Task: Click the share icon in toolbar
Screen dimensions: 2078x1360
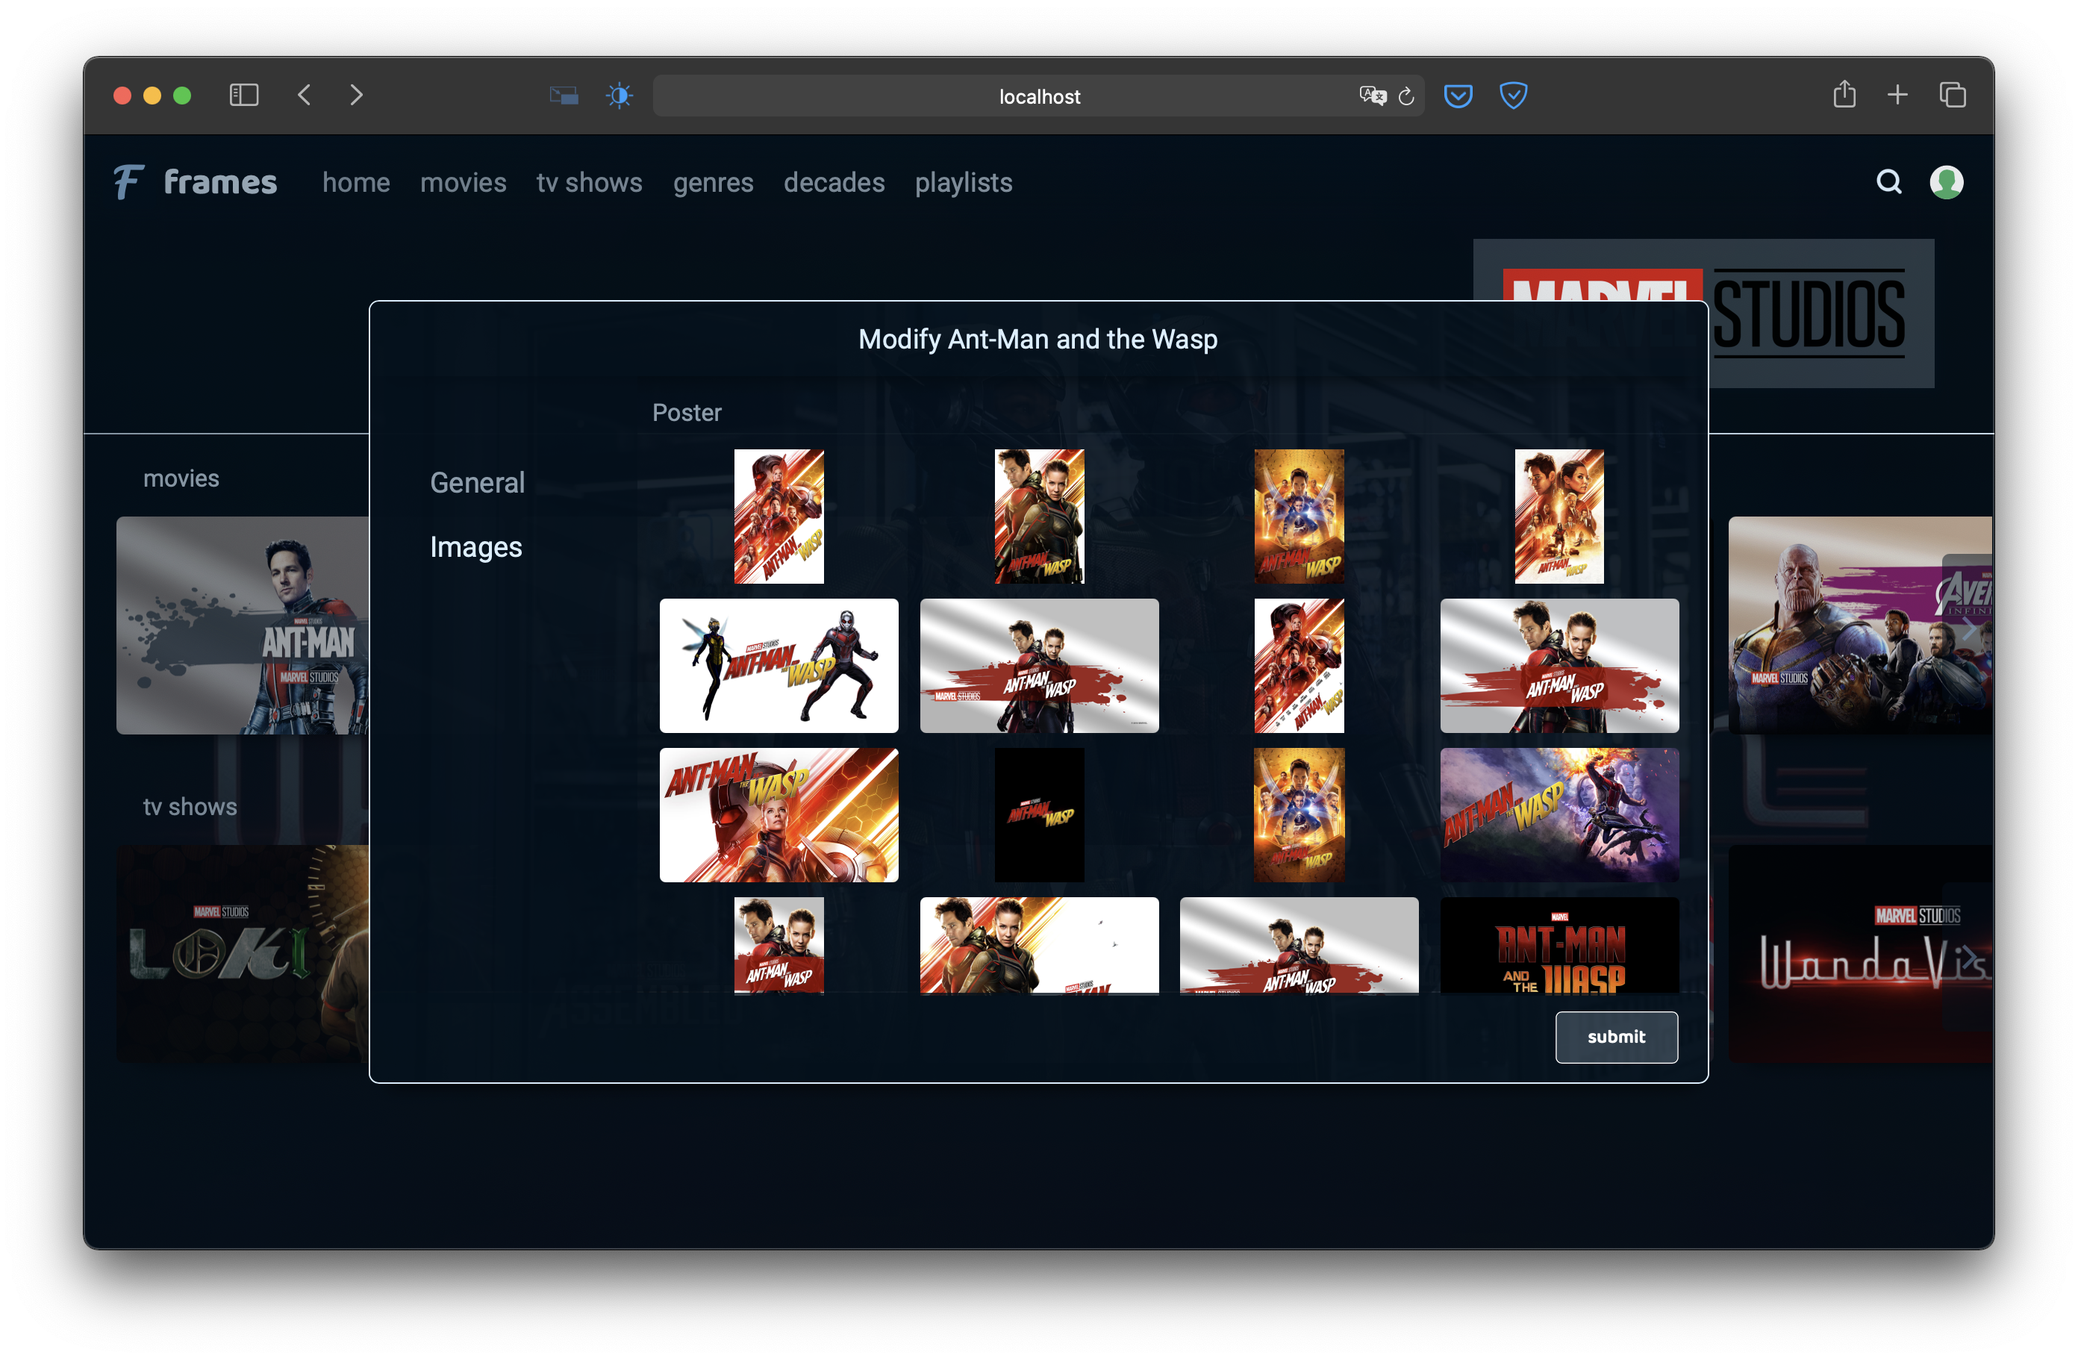Action: click(1844, 94)
